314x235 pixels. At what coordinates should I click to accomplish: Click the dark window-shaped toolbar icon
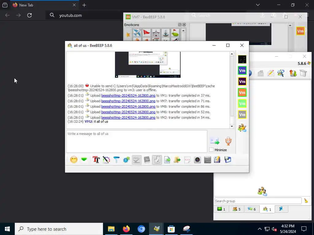pyautogui.click(x=208, y=160)
